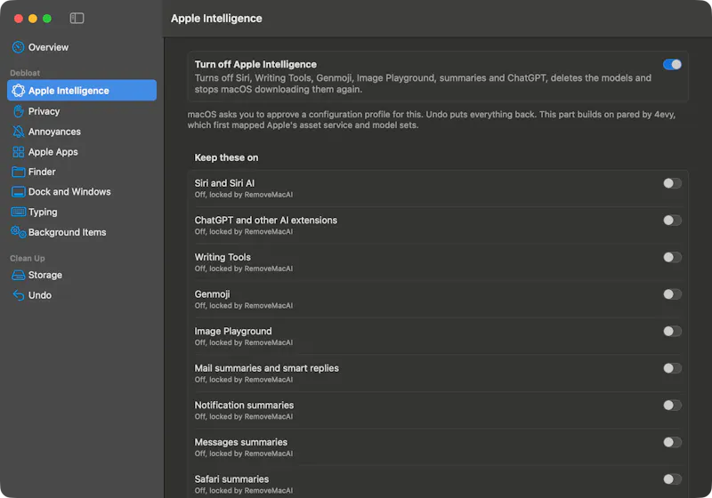
Task: Click the Privacy hand icon
Action: (18, 111)
